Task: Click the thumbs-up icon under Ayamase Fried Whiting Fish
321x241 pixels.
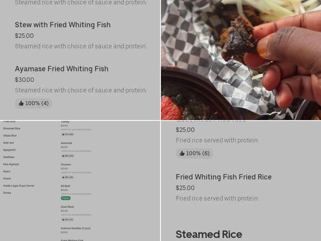Action: 21,104
